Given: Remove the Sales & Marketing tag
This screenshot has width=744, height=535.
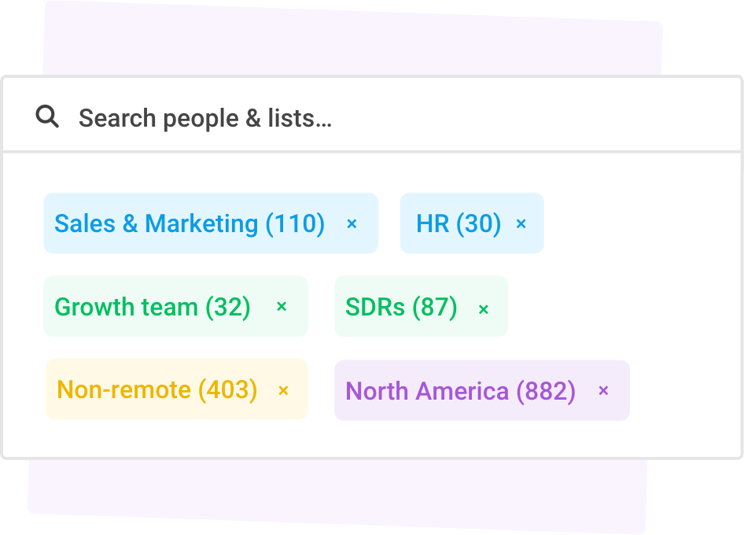Looking at the screenshot, I should point(352,223).
